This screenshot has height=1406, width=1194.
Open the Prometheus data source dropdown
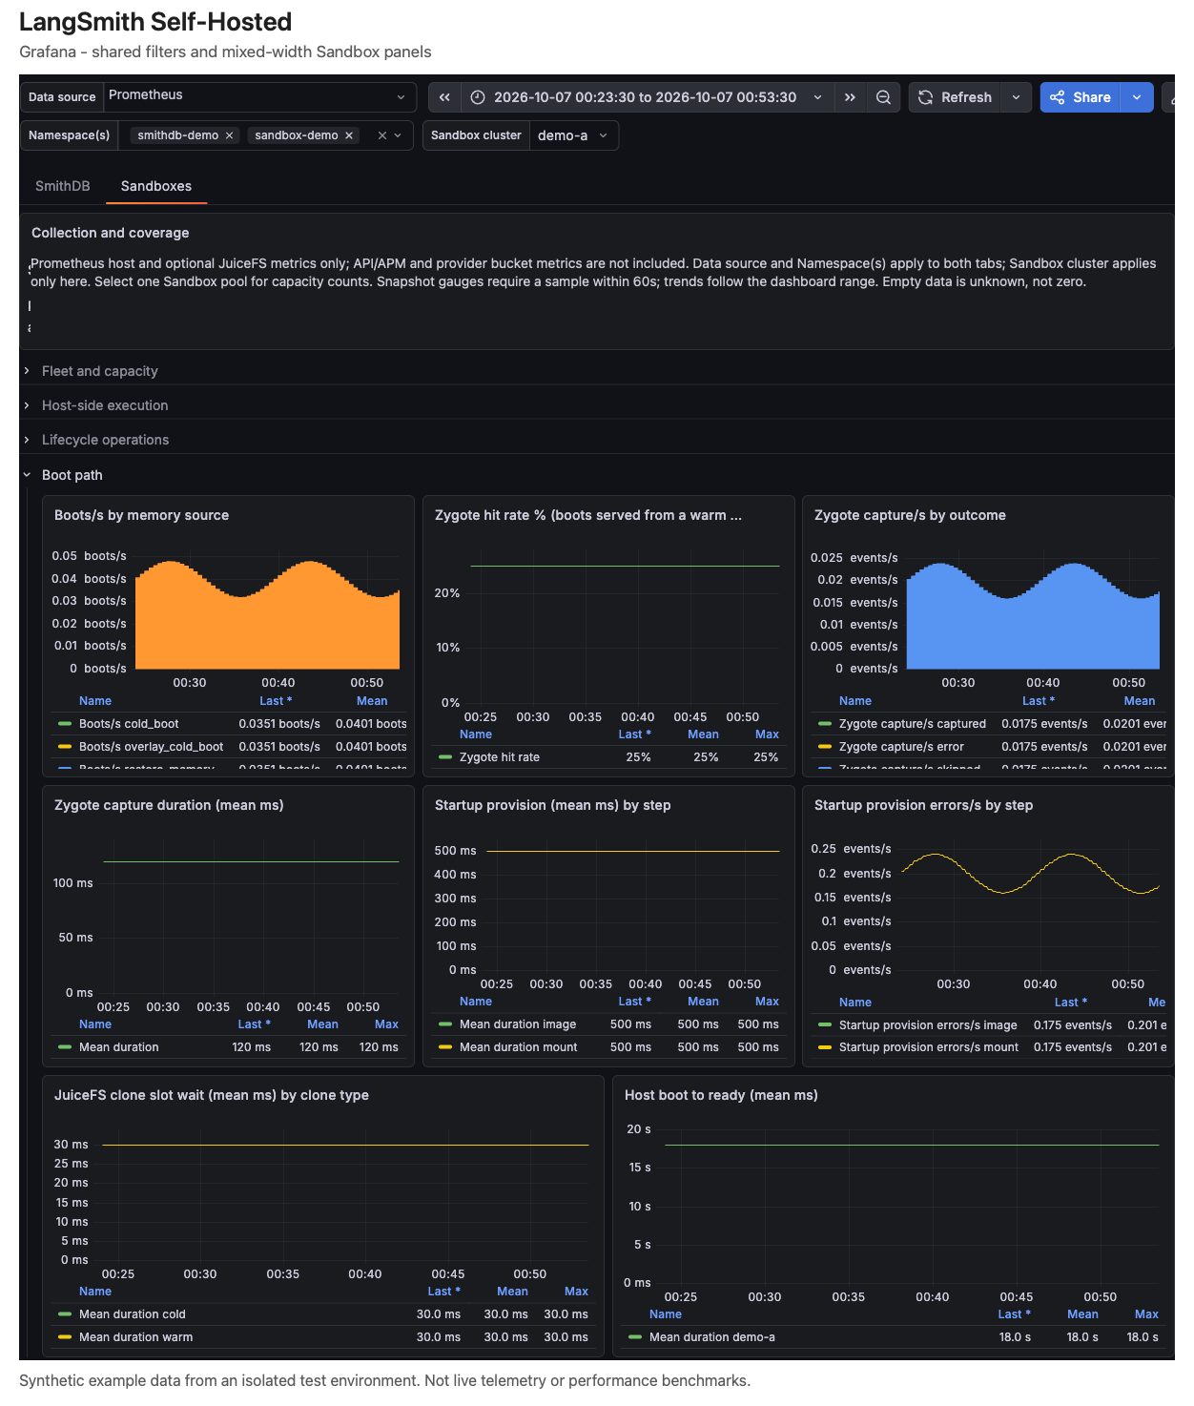pyautogui.click(x=259, y=97)
